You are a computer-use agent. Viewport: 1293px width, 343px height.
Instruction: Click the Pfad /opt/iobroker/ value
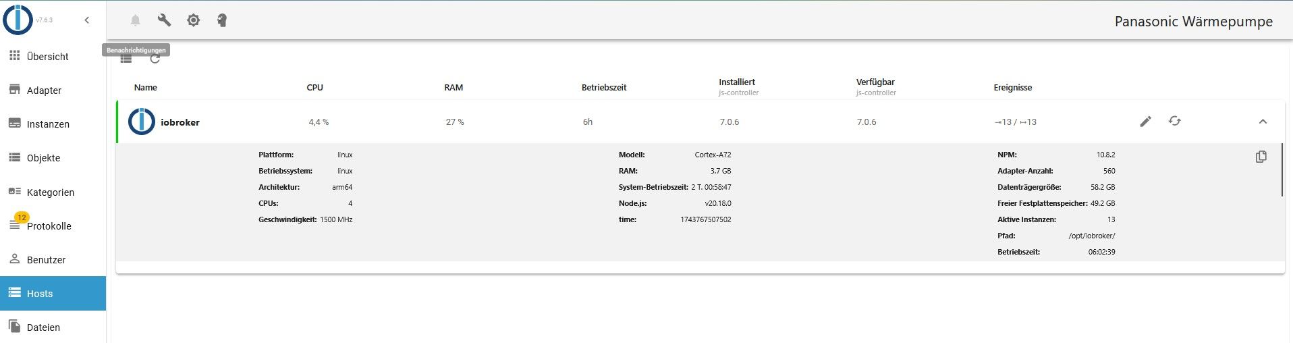click(1092, 236)
